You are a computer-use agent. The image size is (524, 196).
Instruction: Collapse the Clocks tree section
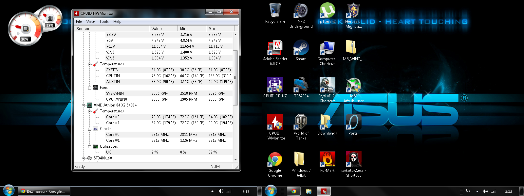click(x=90, y=129)
